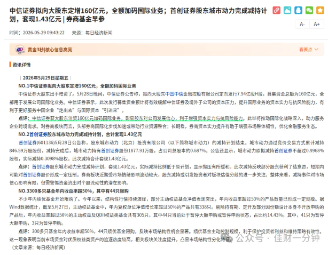
Task: Copy article link with red chain icon
Action: click(277, 10)
